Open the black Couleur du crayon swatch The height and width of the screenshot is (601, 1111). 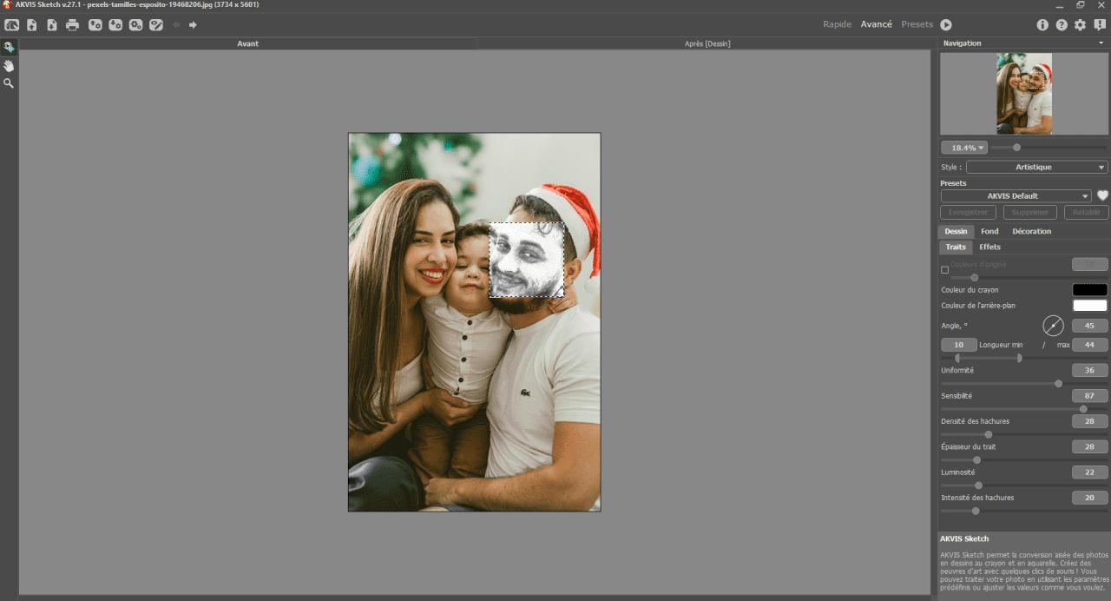pyautogui.click(x=1090, y=290)
